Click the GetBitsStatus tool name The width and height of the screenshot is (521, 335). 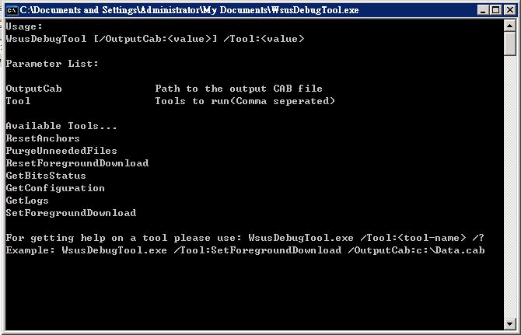point(46,176)
